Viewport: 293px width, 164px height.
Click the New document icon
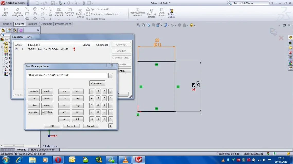point(37,3)
